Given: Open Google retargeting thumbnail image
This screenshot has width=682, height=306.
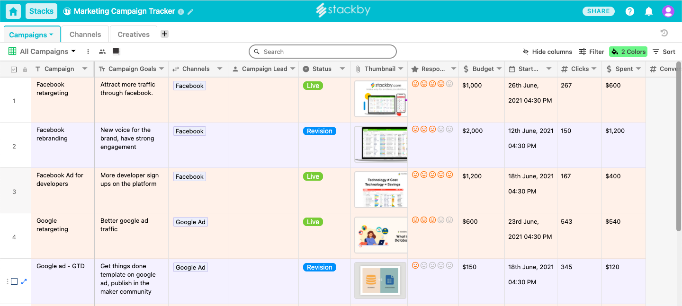Looking at the screenshot, I should (x=381, y=235).
